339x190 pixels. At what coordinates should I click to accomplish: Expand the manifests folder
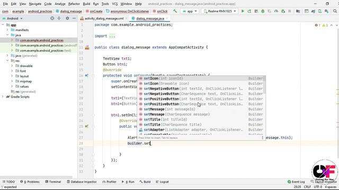tap(7, 30)
